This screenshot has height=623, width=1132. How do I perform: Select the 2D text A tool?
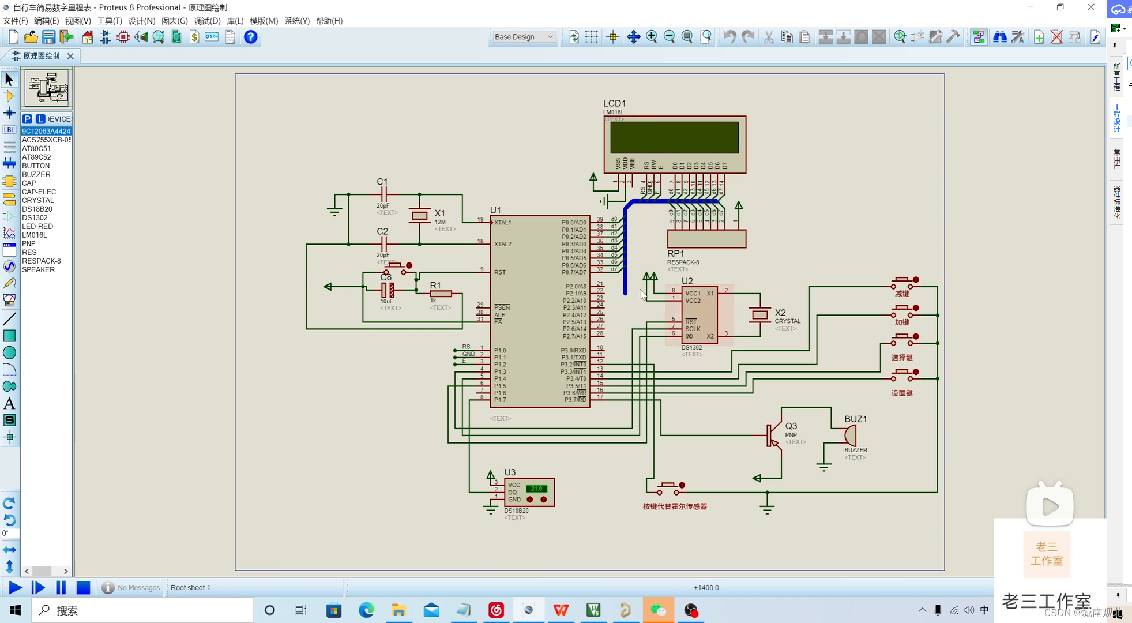pos(9,403)
